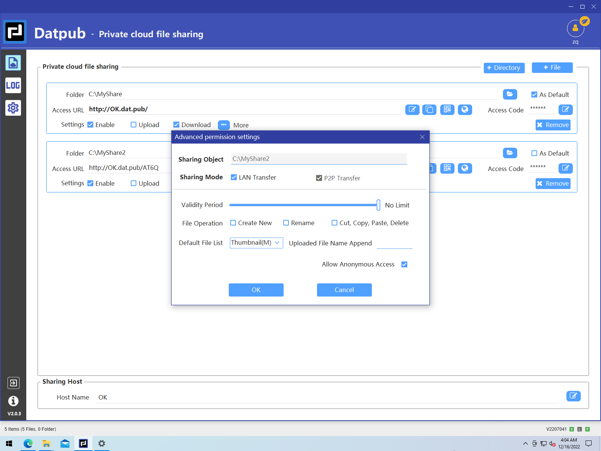This screenshot has width=601, height=451.
Task: Toggle Enable for MyShare folder
Action: click(x=91, y=125)
